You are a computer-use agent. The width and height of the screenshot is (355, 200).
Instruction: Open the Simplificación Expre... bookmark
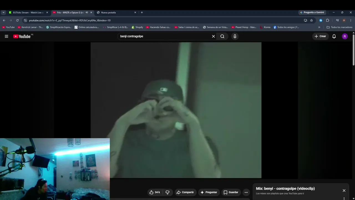click(x=59, y=27)
